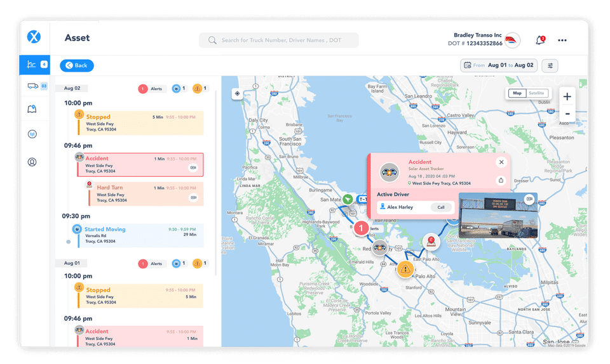Click the red cluster marker numbered 1
The image size is (610, 364).
361,228
